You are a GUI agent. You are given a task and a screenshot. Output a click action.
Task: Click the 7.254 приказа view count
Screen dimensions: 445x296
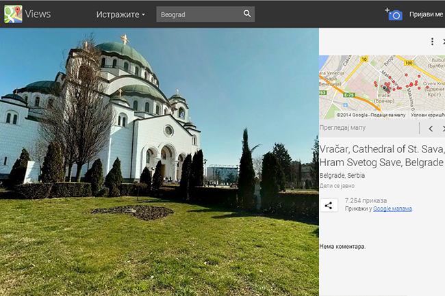pyautogui.click(x=366, y=200)
